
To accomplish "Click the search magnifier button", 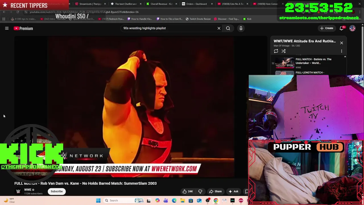I will tap(228, 28).
